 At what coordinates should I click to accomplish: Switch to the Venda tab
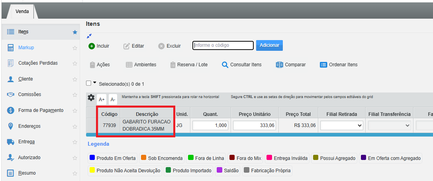coord(22,12)
